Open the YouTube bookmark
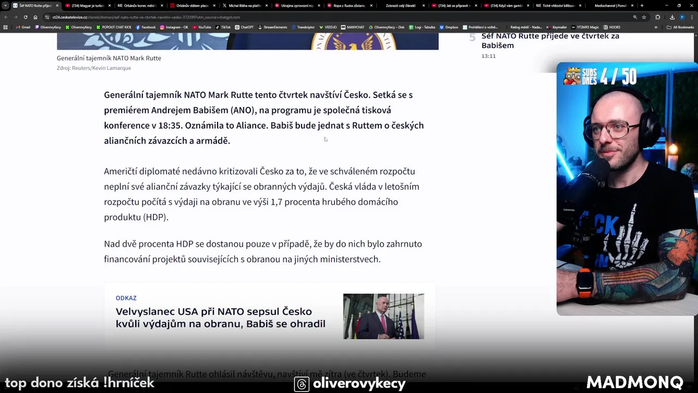The width and height of the screenshot is (698, 393). click(x=202, y=27)
